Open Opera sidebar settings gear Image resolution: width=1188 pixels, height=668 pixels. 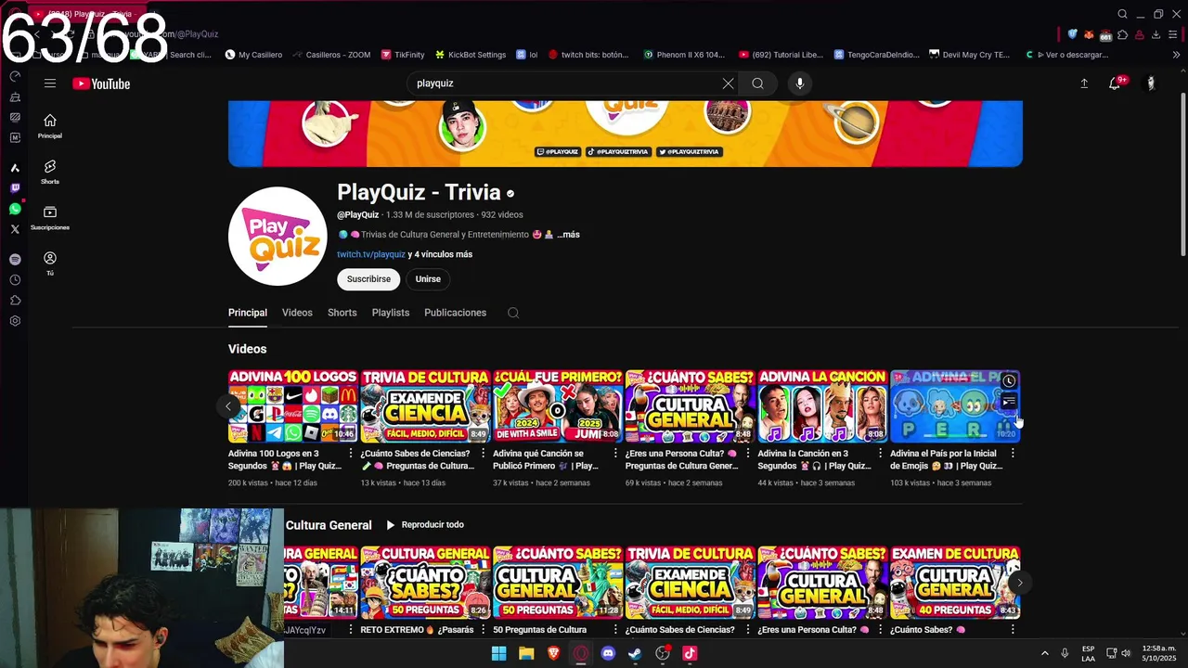point(15,321)
